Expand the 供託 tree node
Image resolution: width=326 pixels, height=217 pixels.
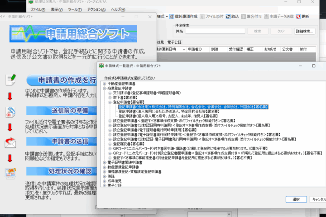(x=105, y=176)
